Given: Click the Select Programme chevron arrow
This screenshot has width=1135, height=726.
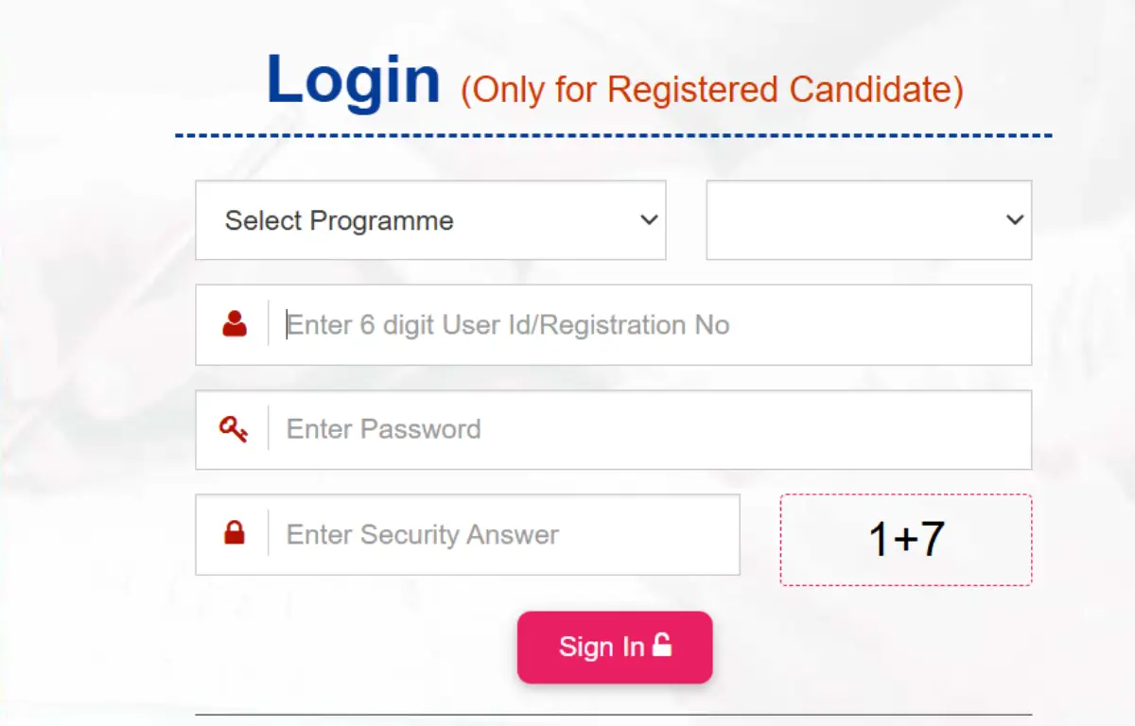Looking at the screenshot, I should pos(649,220).
